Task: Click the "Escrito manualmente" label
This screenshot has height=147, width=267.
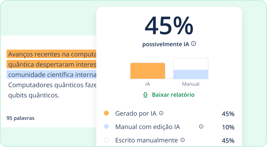Action: pos(146,140)
